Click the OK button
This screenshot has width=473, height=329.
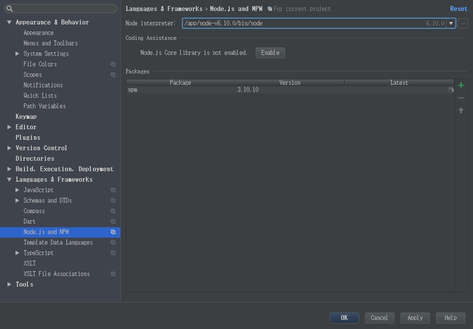[x=344, y=318]
